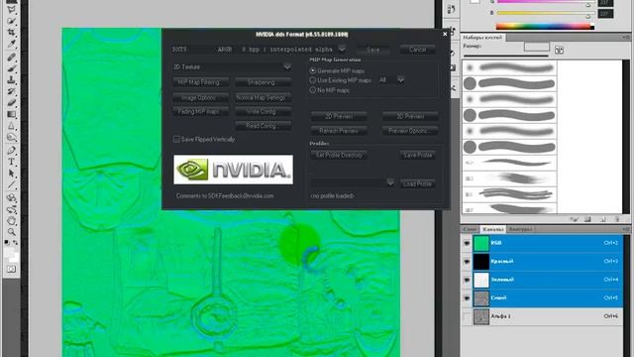
Task: Click the 3D Preview button
Action: [410, 116]
